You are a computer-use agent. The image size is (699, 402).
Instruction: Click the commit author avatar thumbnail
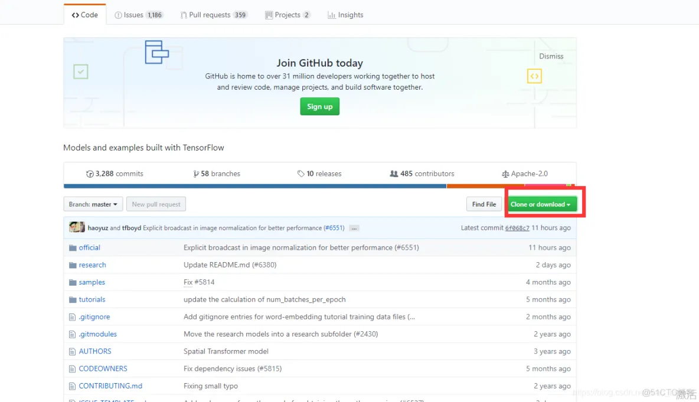click(77, 227)
